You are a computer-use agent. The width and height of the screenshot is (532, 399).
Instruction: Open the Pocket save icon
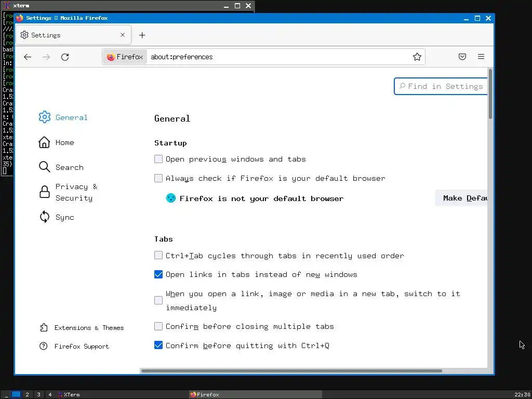[462, 57]
